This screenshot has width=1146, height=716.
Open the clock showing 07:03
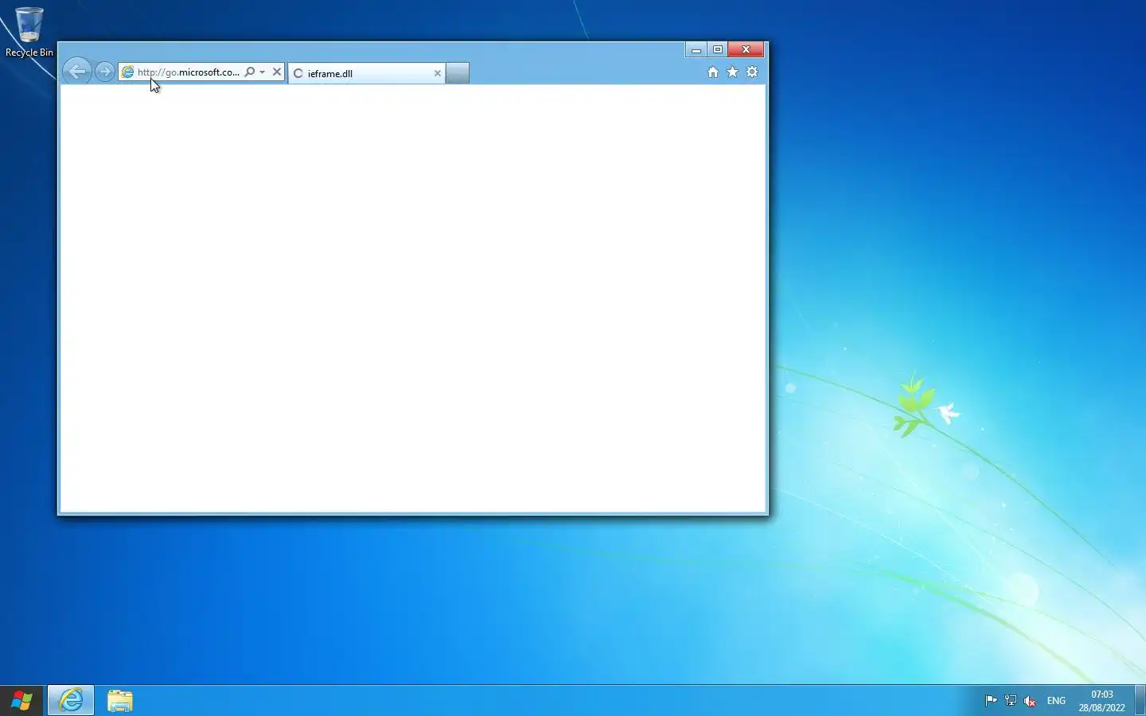coord(1102,701)
